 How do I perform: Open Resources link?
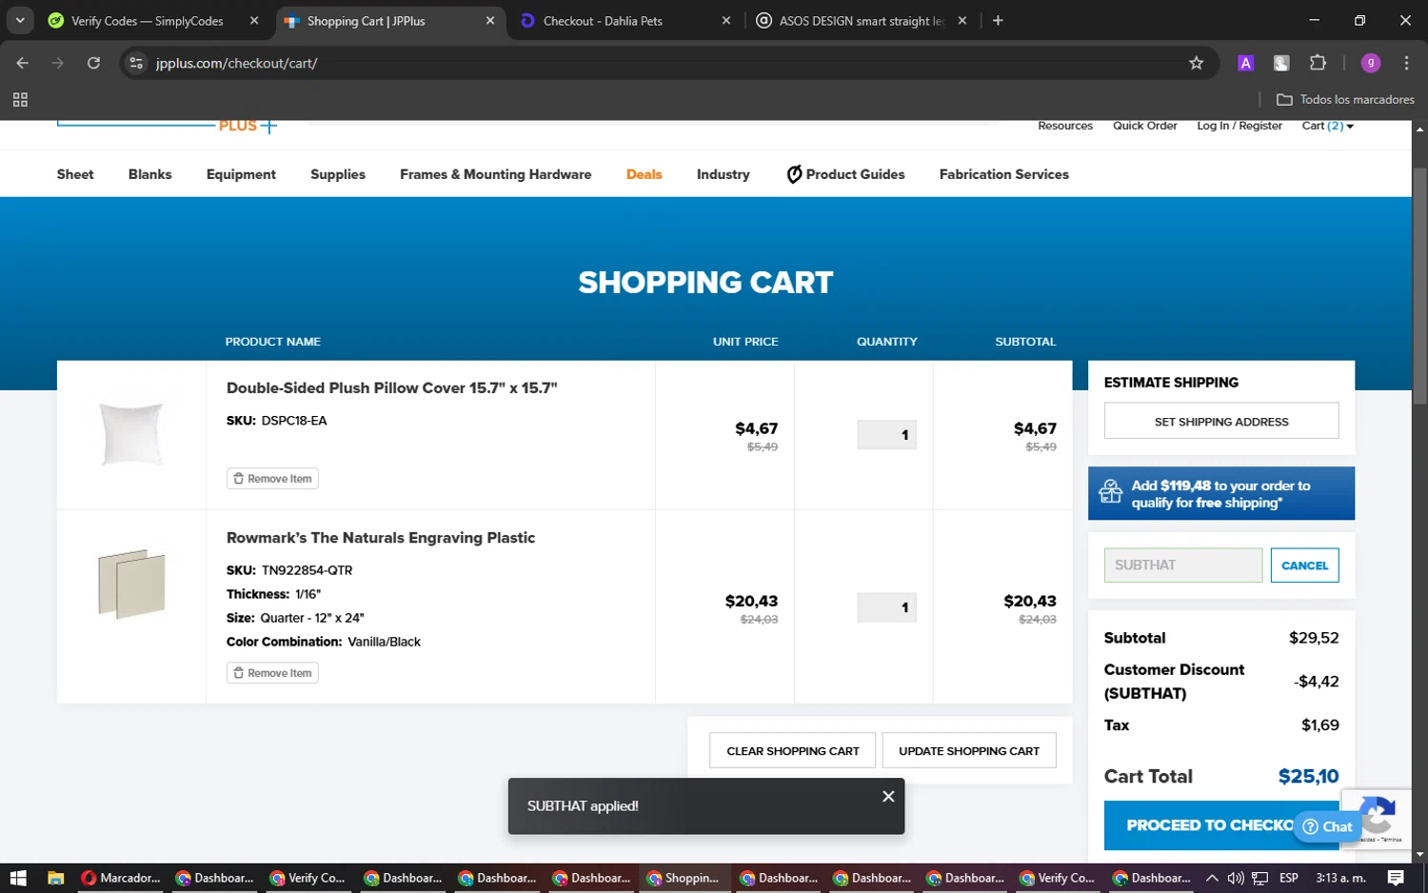[1065, 126]
